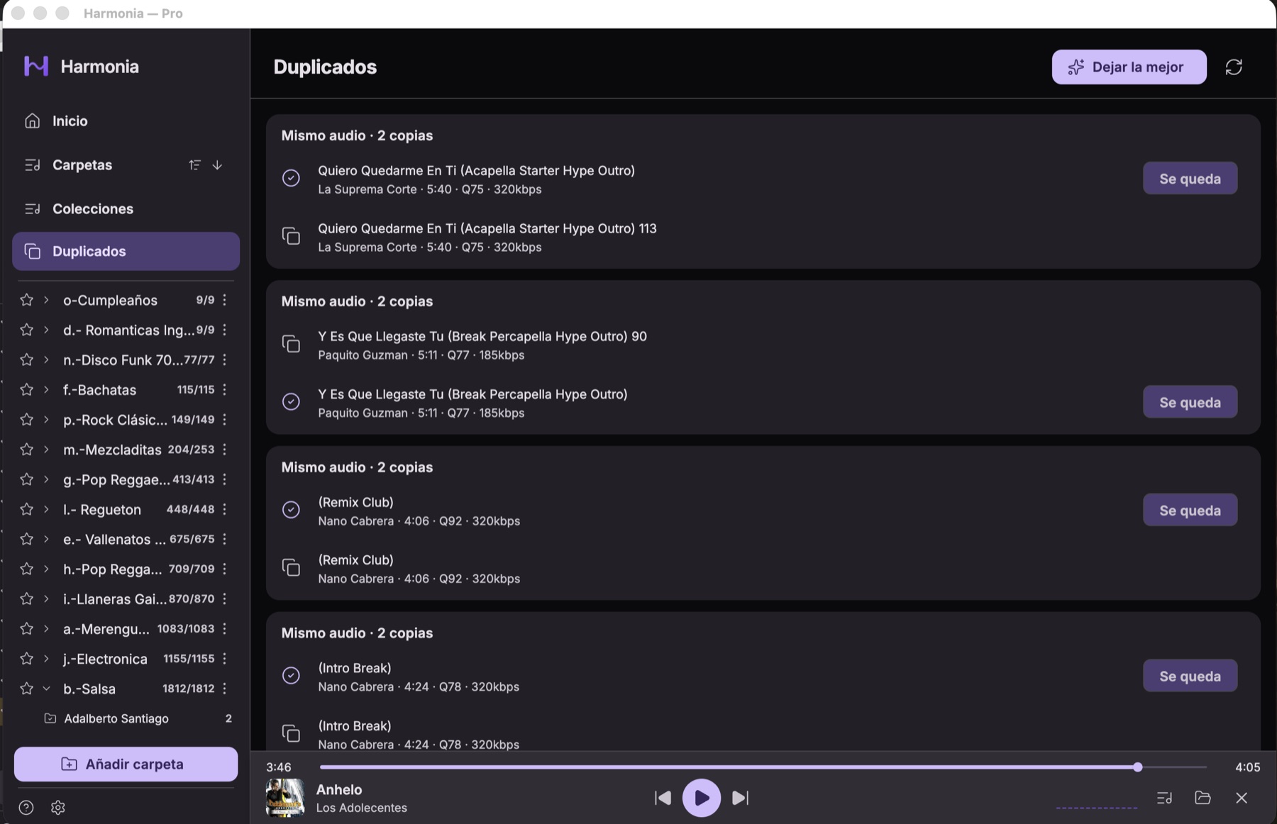Viewport: 1277px width, 824px height.
Task: Skip to previous track
Action: click(x=663, y=798)
